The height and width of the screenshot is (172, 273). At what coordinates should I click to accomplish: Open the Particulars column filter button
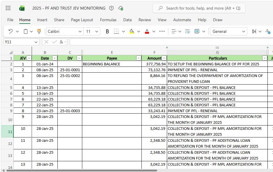click(265, 58)
